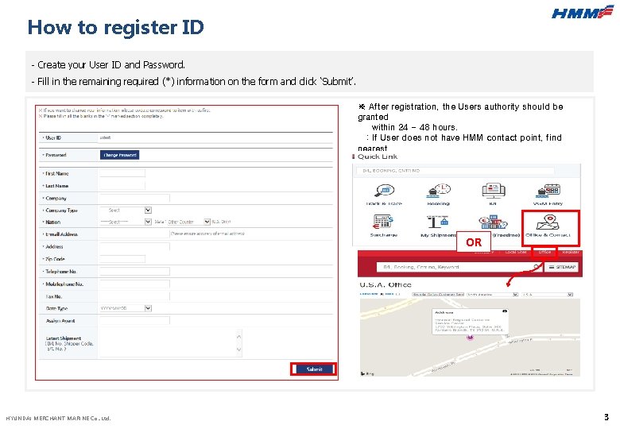Screen dimensions: 620x429
Task: Click the 'How to register ID' title
Action: [x=116, y=27]
